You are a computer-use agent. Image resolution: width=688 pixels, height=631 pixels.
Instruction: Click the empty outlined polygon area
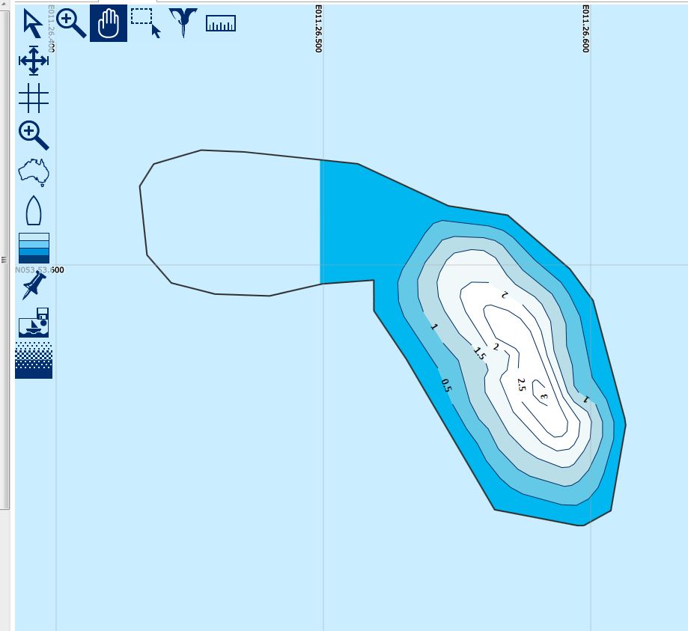(x=232, y=225)
